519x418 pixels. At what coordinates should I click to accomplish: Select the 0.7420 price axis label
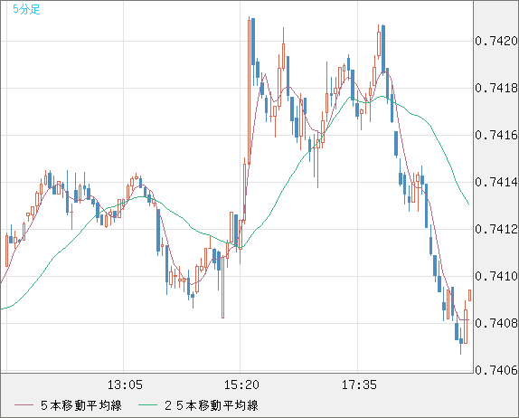click(496, 41)
